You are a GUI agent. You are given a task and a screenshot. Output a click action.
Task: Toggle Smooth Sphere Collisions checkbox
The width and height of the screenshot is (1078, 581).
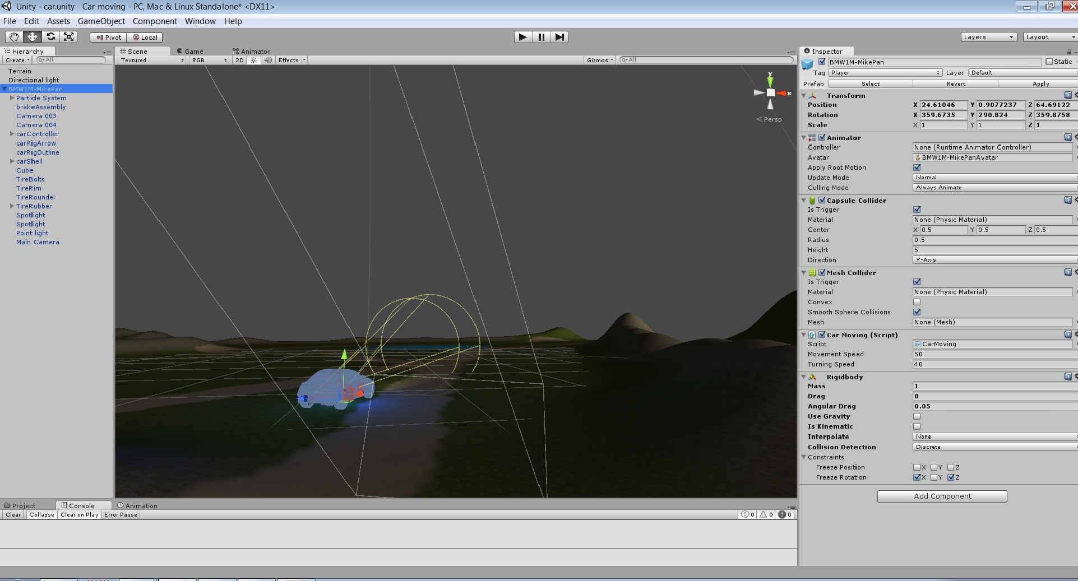[917, 312]
